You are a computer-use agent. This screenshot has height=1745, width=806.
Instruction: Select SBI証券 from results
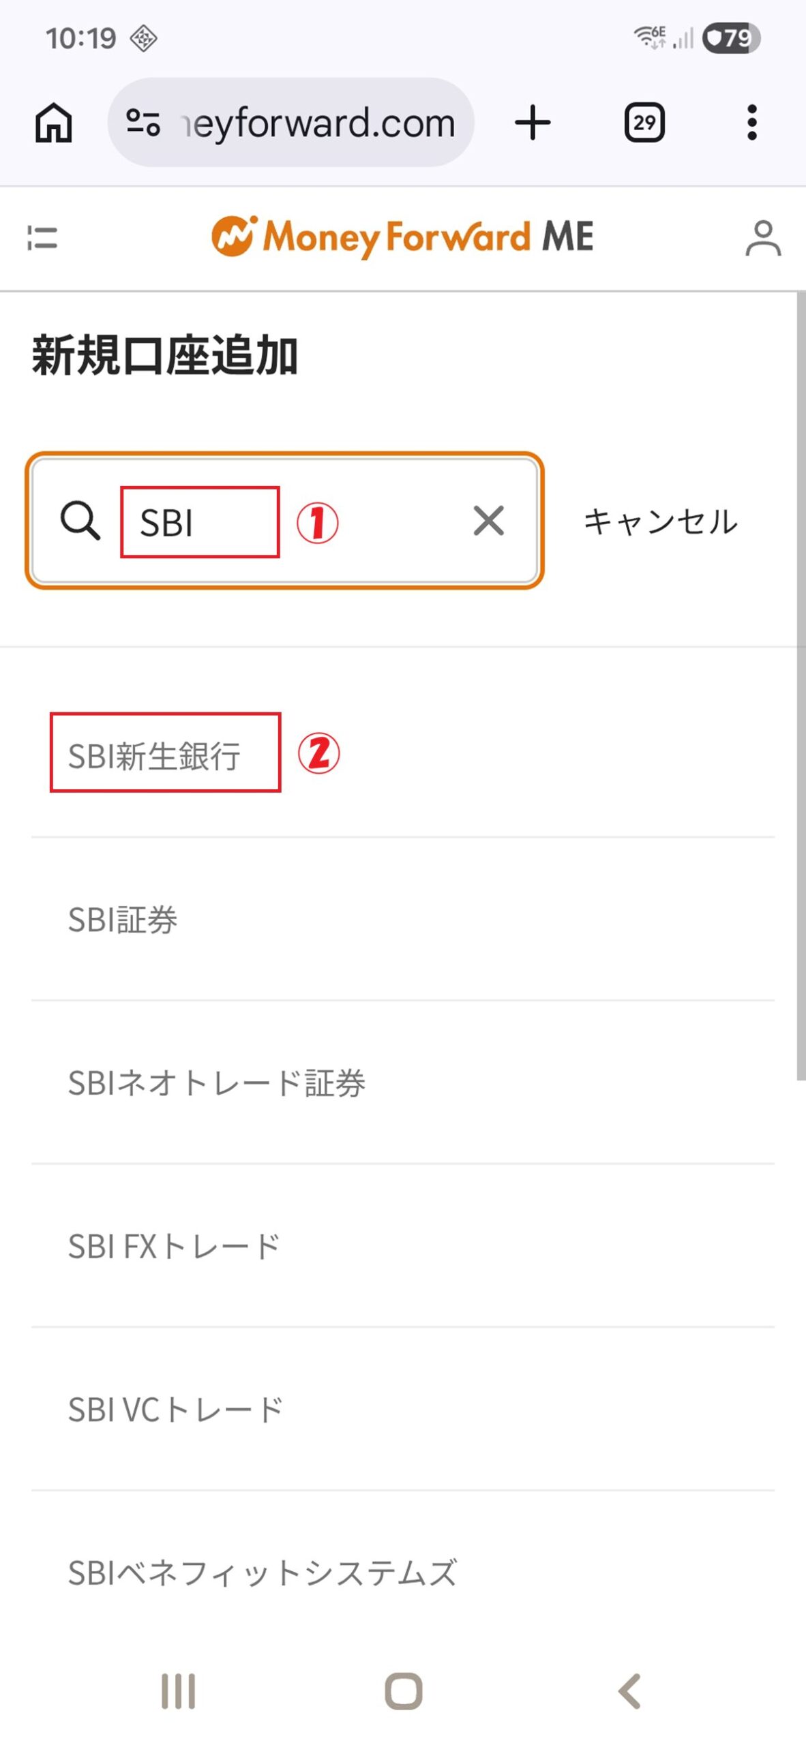(x=123, y=919)
